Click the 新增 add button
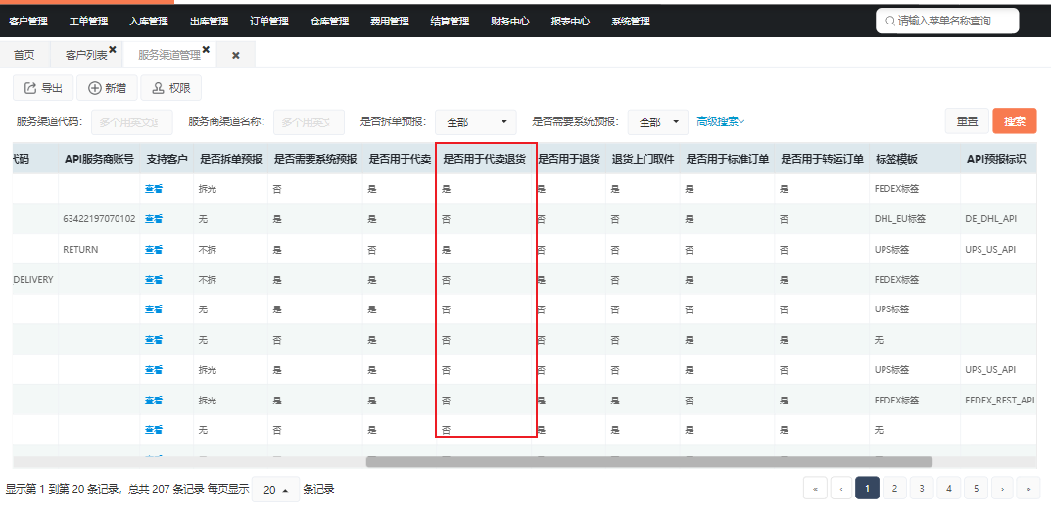 click(x=107, y=88)
